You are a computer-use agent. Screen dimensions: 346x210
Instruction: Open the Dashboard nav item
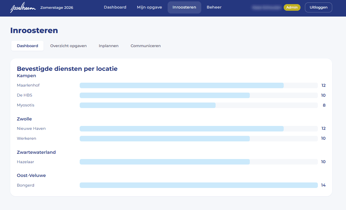point(115,7)
